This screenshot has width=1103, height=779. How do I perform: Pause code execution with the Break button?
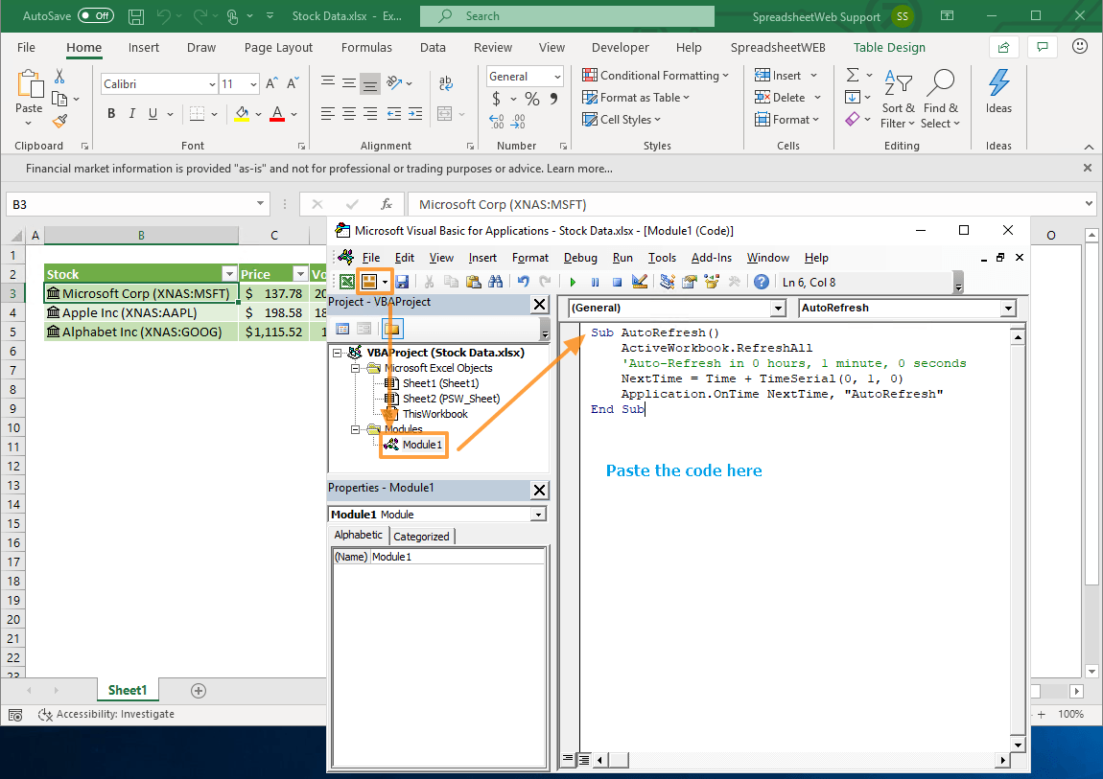coord(595,281)
